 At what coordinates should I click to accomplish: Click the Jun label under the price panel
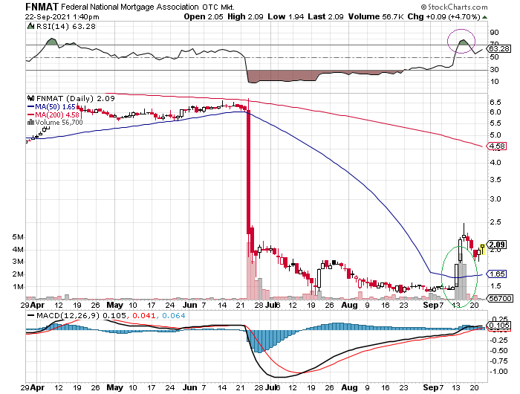[x=190, y=305]
